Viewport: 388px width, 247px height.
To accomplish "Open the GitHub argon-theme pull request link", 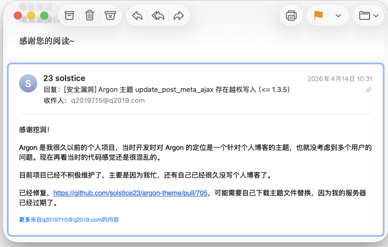I will coord(131,193).
